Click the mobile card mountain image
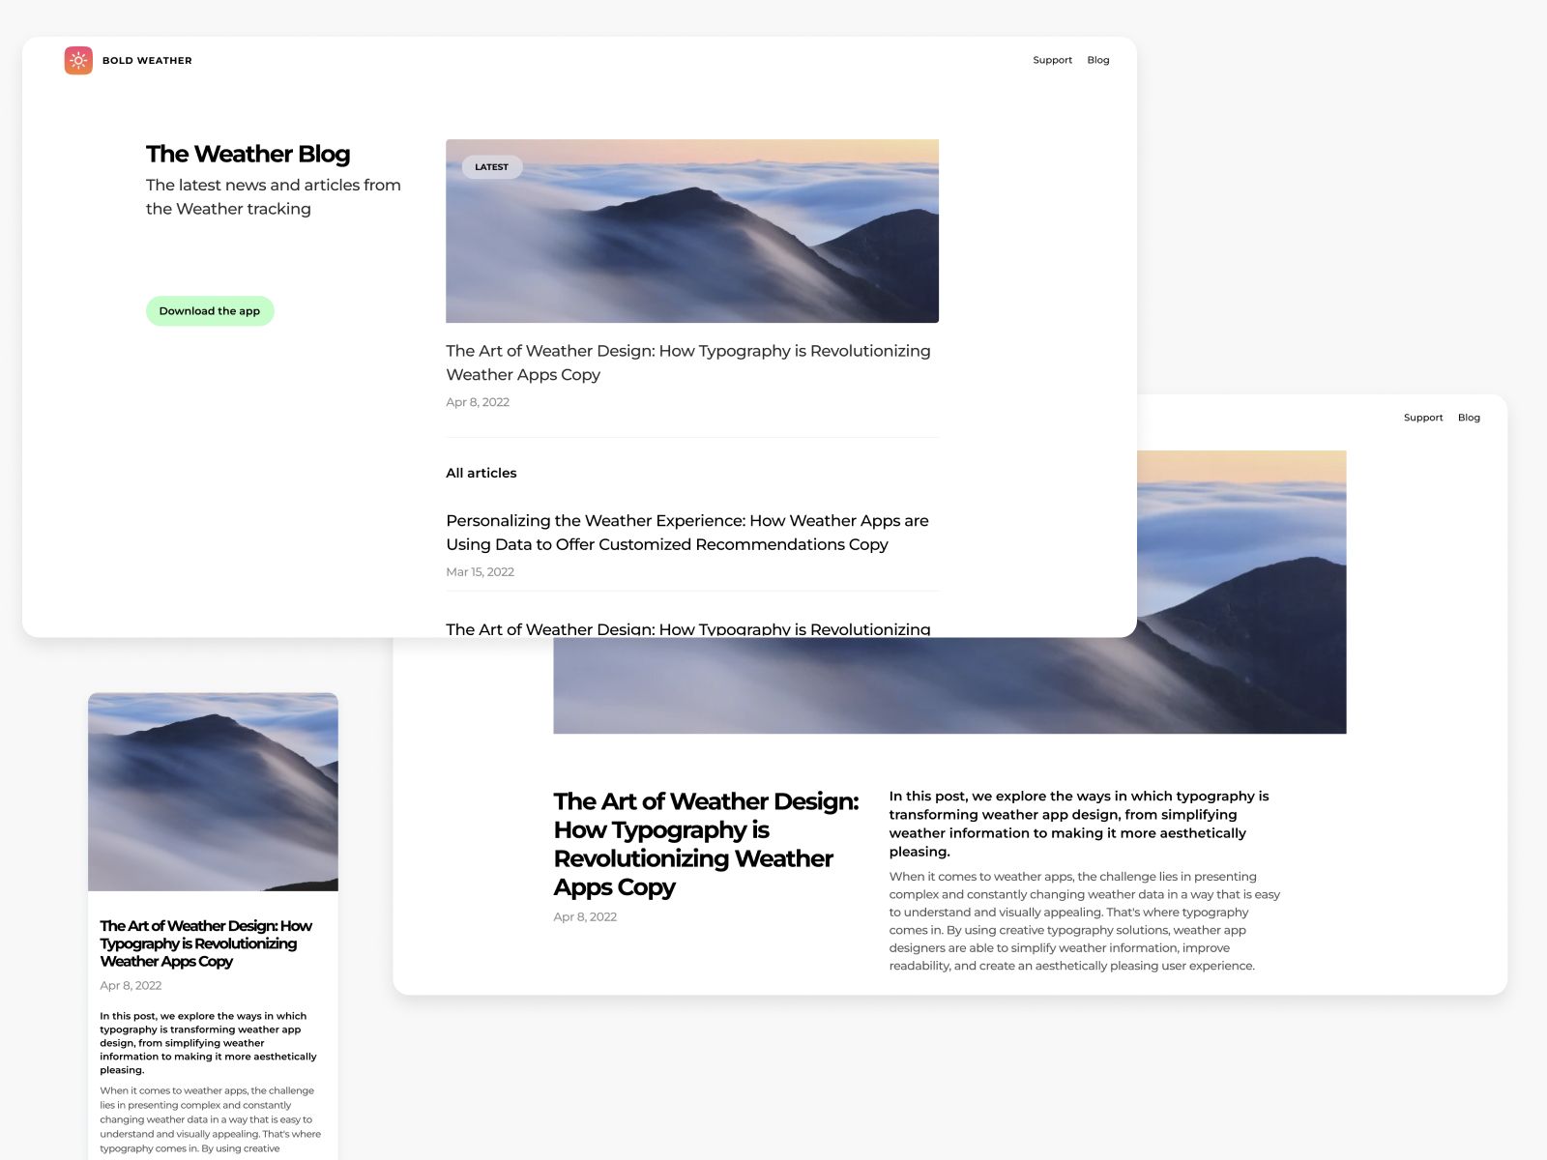1547x1160 pixels. click(213, 792)
